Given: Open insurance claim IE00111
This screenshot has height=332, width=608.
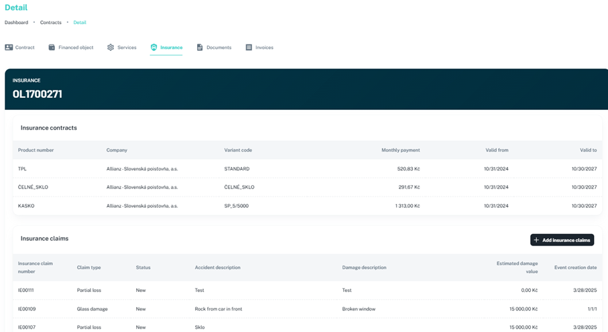Looking at the screenshot, I should [x=25, y=290].
